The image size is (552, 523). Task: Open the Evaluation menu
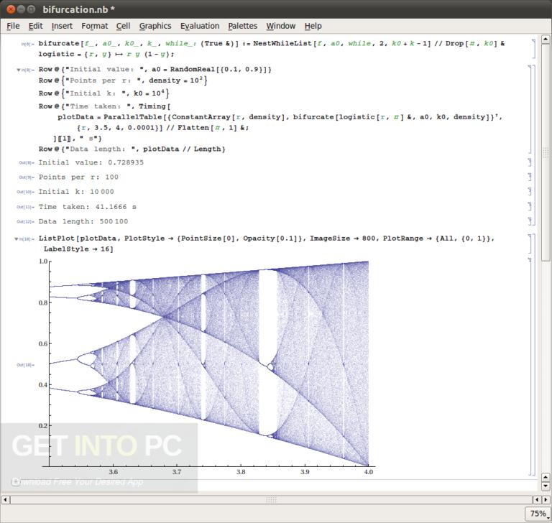coord(200,26)
